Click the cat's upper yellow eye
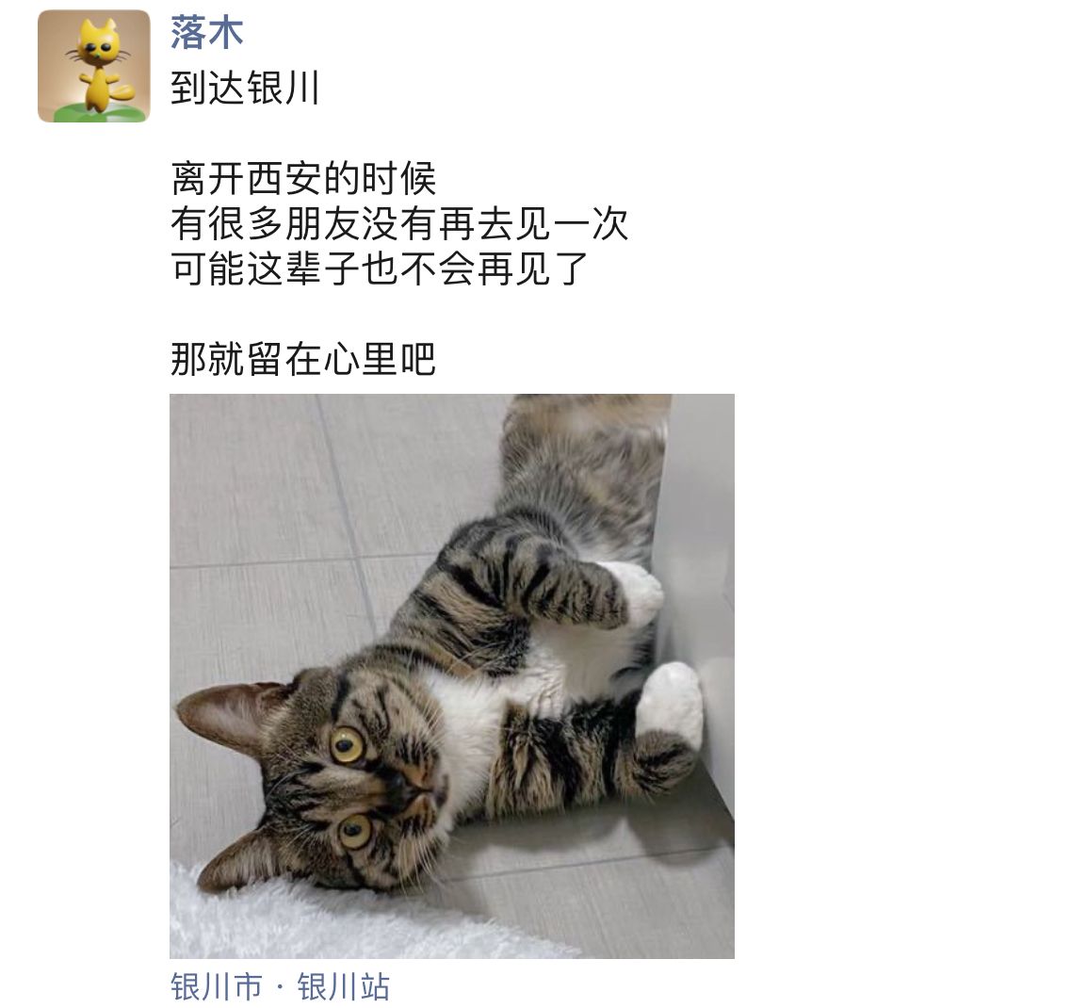Viewport: 1071px width, 1008px height. (x=347, y=744)
